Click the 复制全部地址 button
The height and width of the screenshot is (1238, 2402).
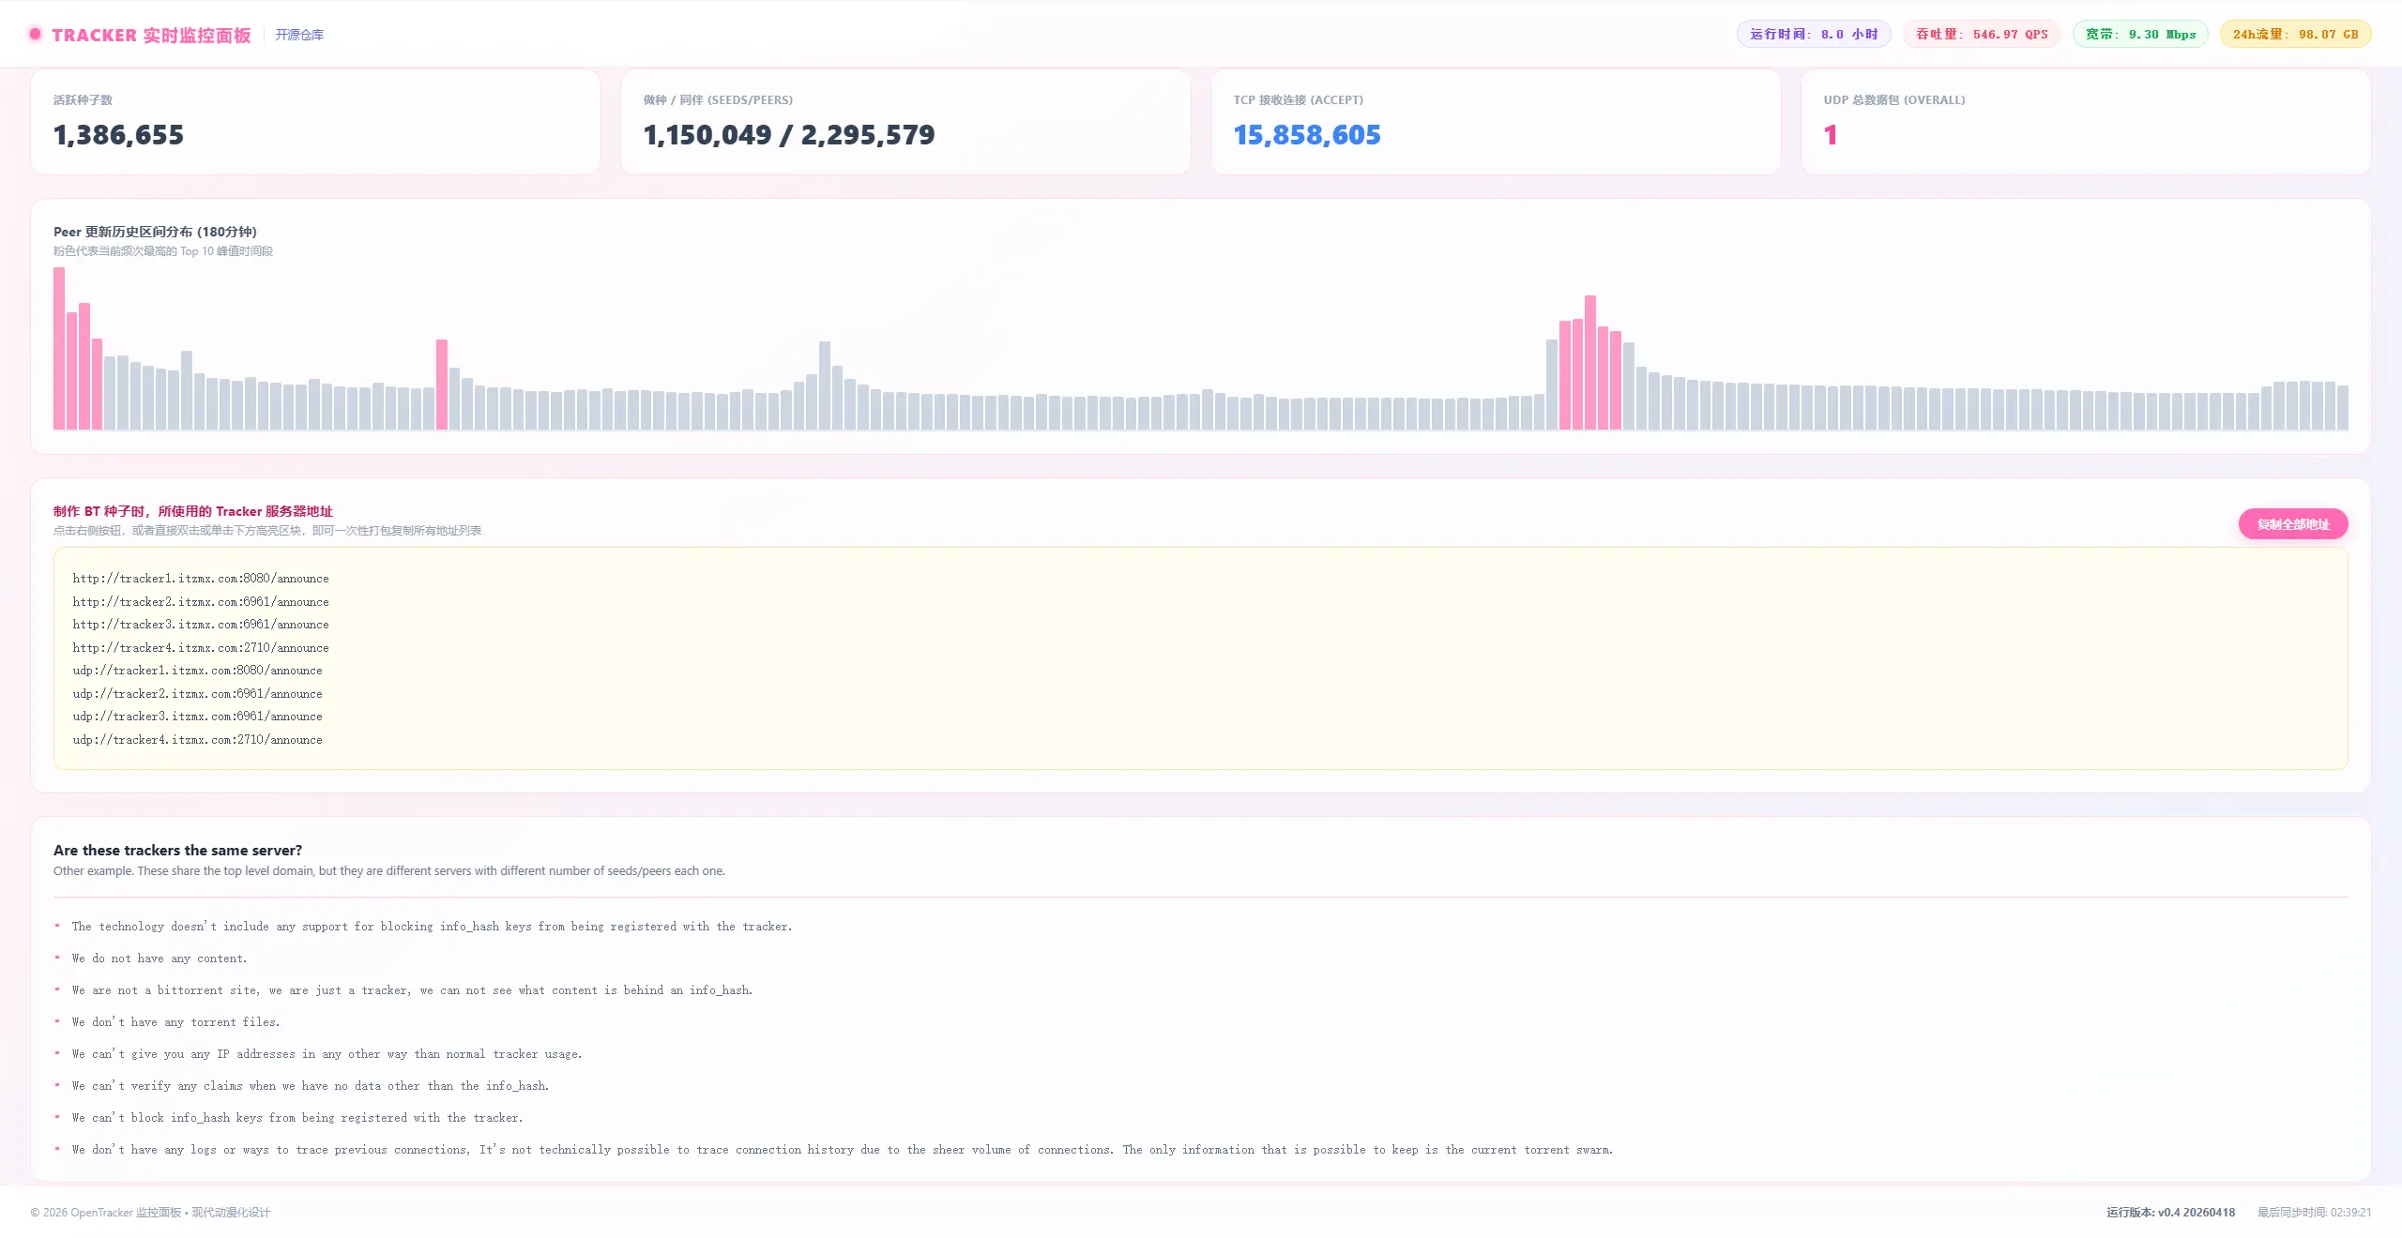pos(2293,524)
